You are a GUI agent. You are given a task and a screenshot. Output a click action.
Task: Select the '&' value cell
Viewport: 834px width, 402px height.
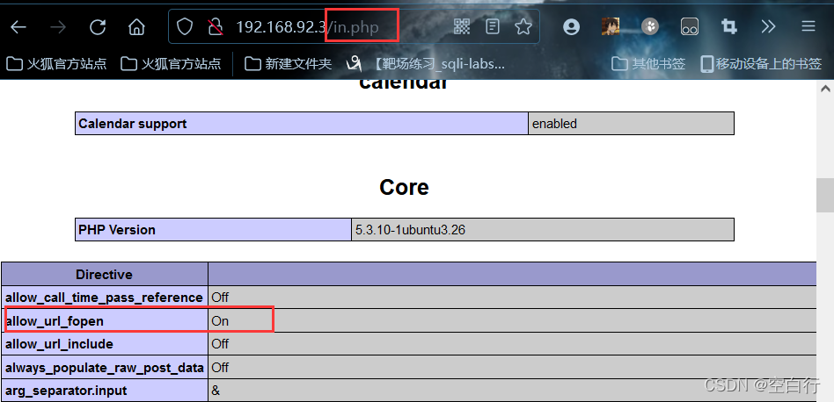click(513, 391)
